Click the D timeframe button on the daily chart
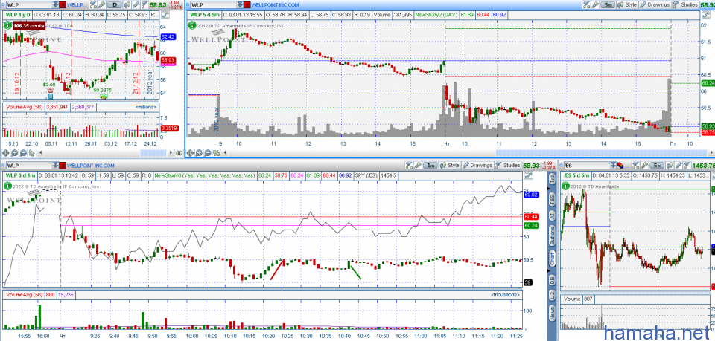Viewport: 715px width, 341px height. (x=115, y=5)
